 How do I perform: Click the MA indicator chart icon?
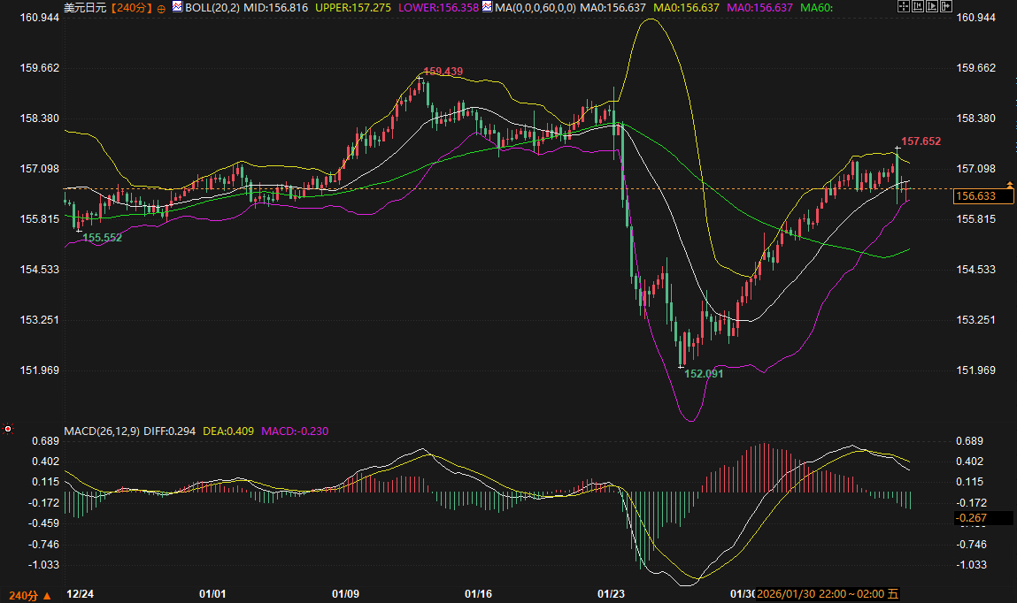coord(487,7)
